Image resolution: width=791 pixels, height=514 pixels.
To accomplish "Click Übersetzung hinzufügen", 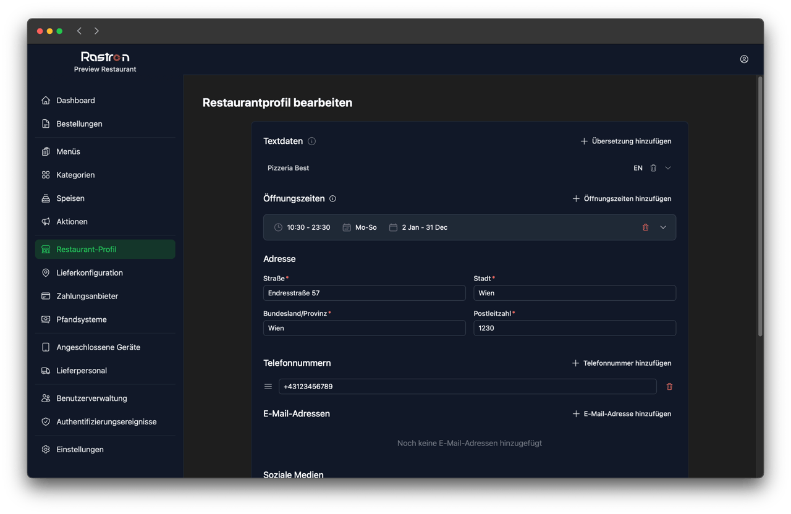I will click(625, 141).
